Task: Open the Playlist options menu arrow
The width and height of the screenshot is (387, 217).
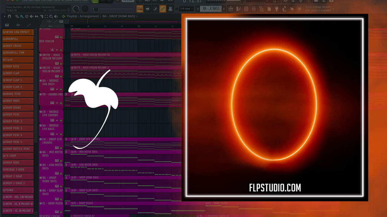Action: [5, 16]
